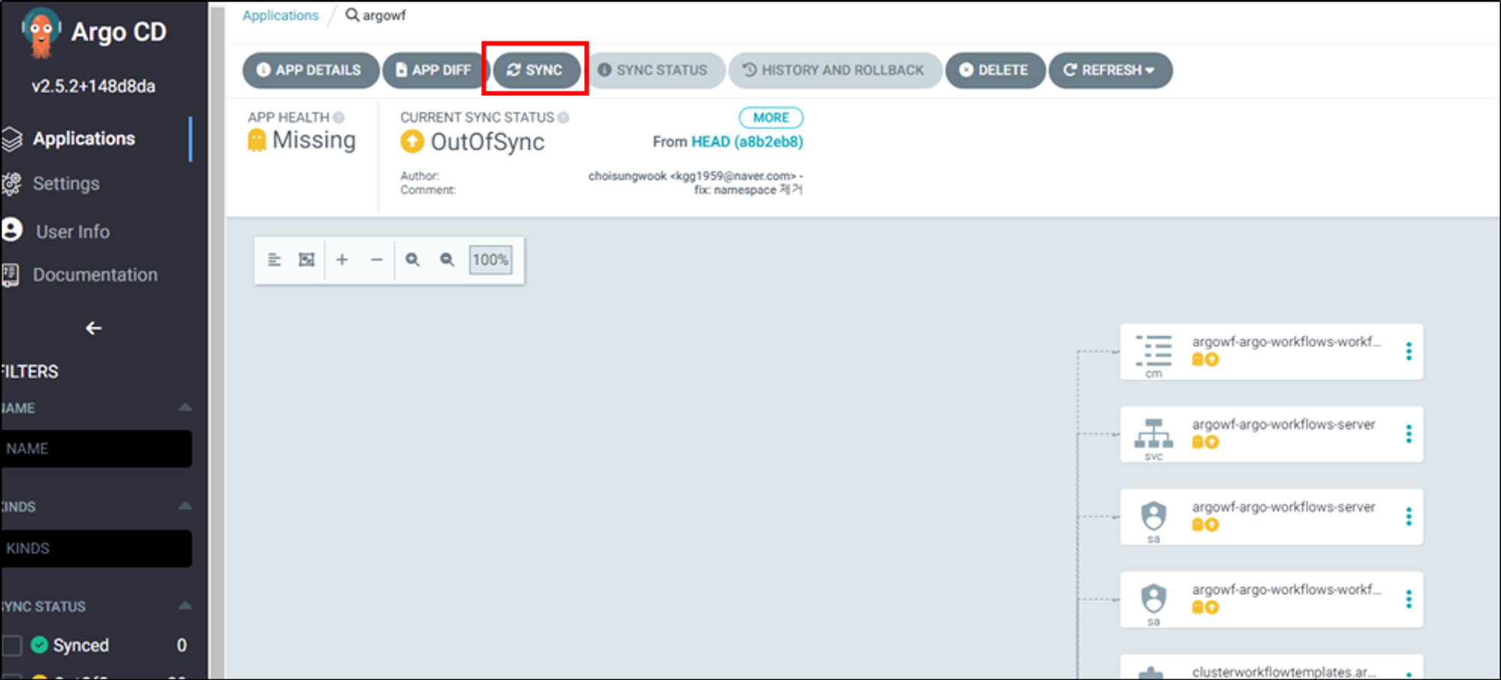Open Settings in the sidebar
Viewport: 1501px width, 680px height.
pyautogui.click(x=66, y=184)
